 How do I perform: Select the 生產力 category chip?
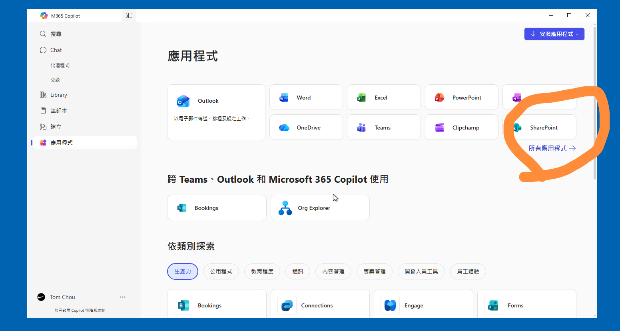[x=183, y=271]
